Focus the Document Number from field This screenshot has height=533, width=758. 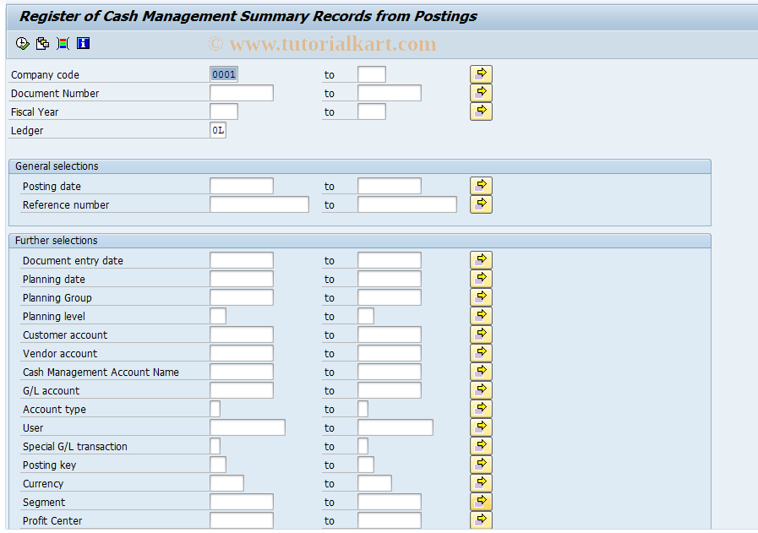pyautogui.click(x=242, y=93)
